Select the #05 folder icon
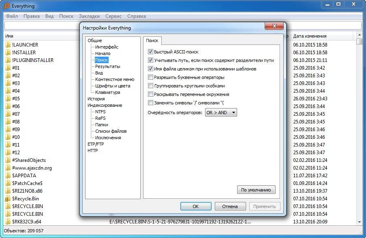The height and width of the screenshot is (238, 366). [8, 98]
